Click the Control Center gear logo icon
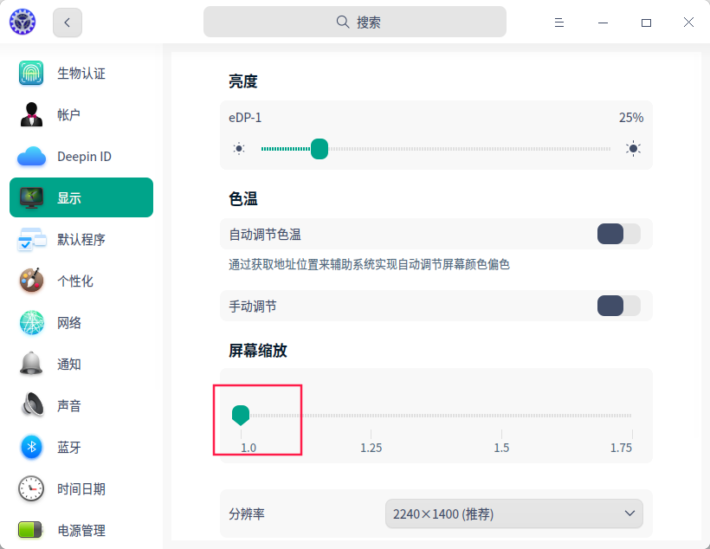This screenshot has height=549, width=710. pyautogui.click(x=23, y=22)
